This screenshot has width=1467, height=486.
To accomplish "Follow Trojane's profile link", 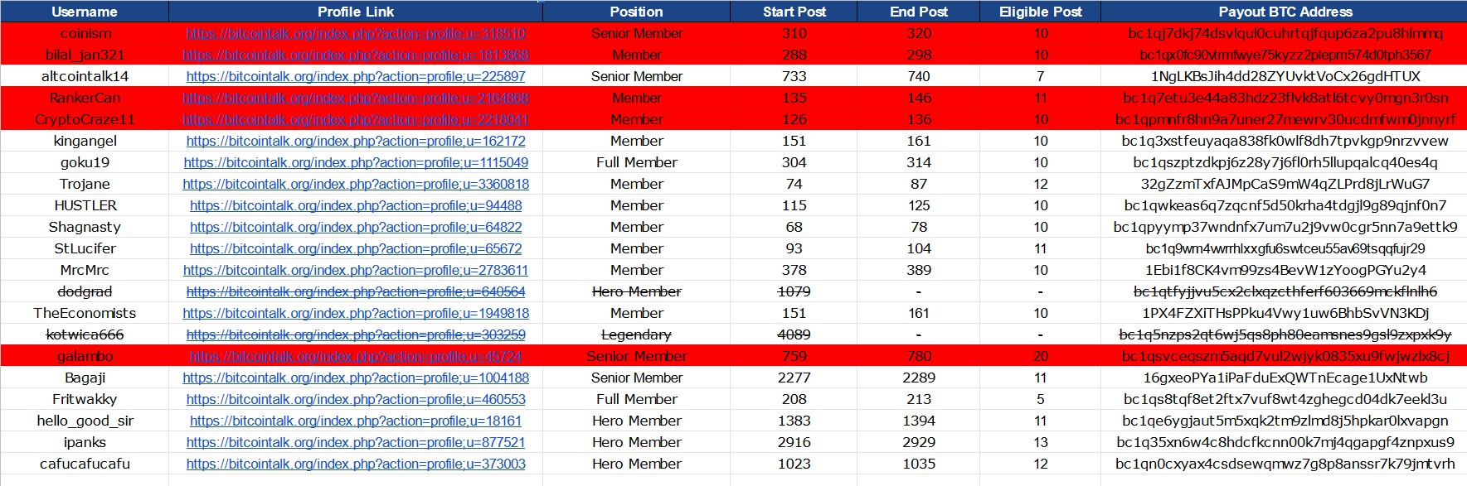I will [356, 184].
